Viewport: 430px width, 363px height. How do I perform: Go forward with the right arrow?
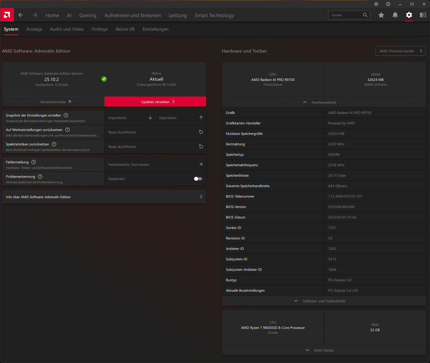click(x=35, y=15)
